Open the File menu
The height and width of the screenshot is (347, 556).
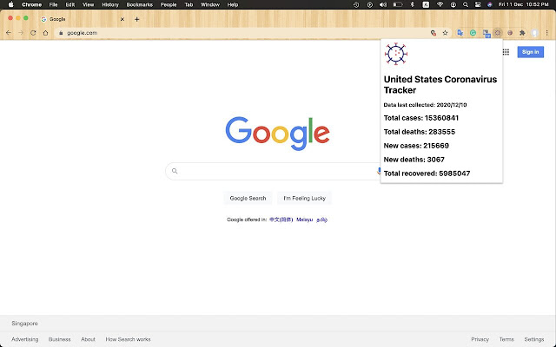(x=53, y=4)
